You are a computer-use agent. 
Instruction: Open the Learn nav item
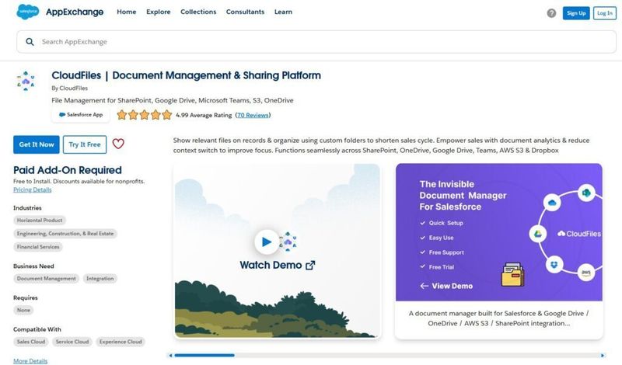point(283,12)
